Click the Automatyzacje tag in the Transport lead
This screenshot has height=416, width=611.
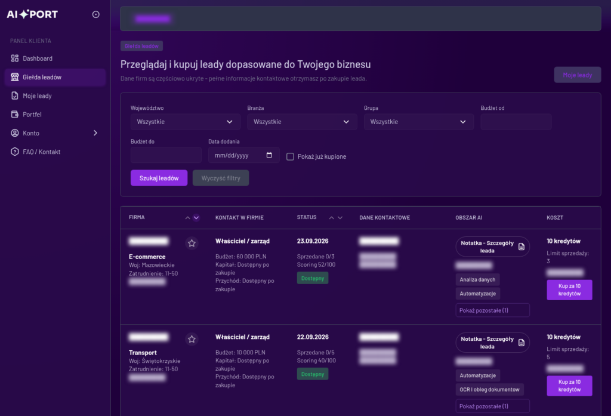[x=477, y=375]
